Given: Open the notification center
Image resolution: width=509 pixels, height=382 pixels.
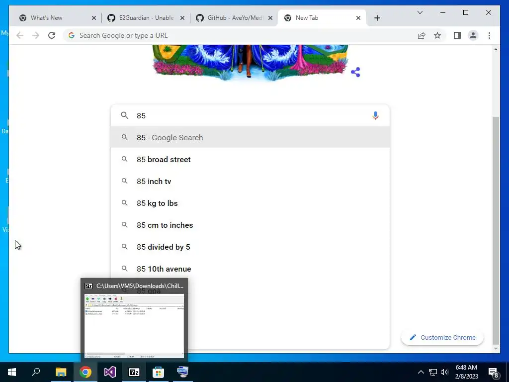Looking at the screenshot, I should coord(494,372).
